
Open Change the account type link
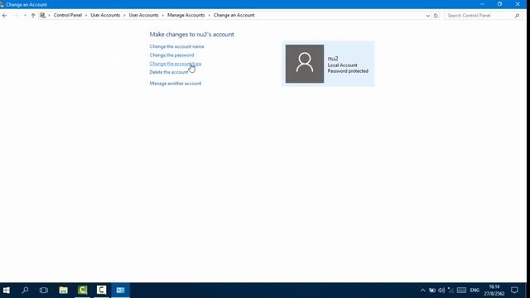[x=176, y=64]
